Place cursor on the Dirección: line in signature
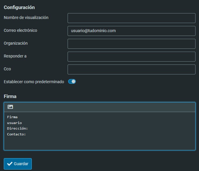This screenshot has height=171, width=199. point(17,128)
